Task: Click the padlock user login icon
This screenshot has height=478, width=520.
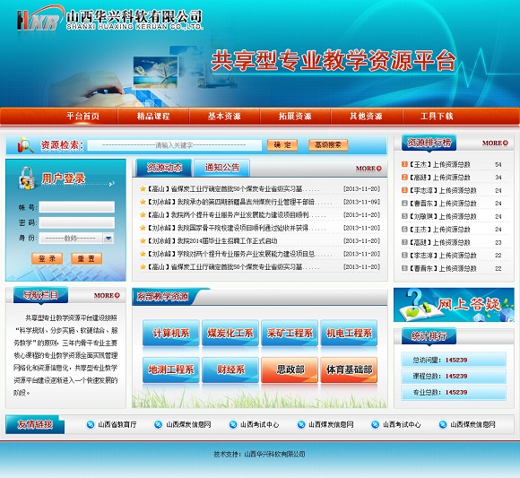Action: [x=27, y=178]
